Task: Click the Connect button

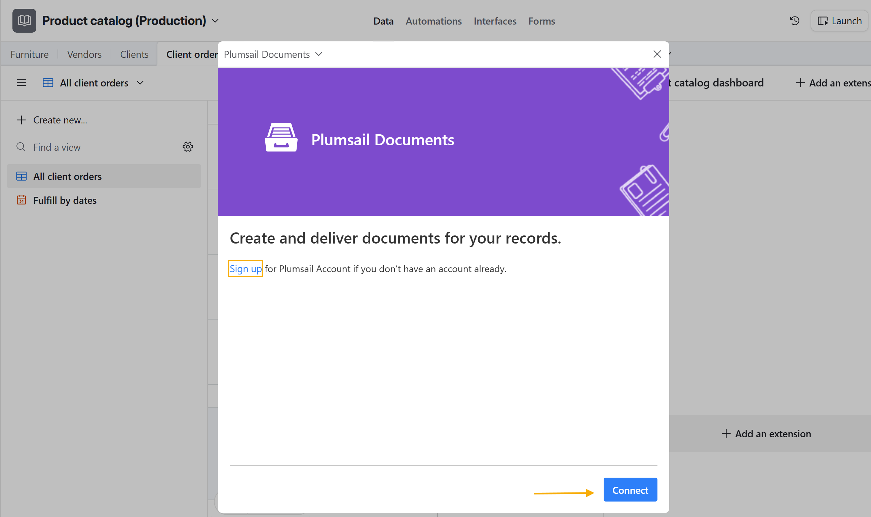Action: point(630,490)
